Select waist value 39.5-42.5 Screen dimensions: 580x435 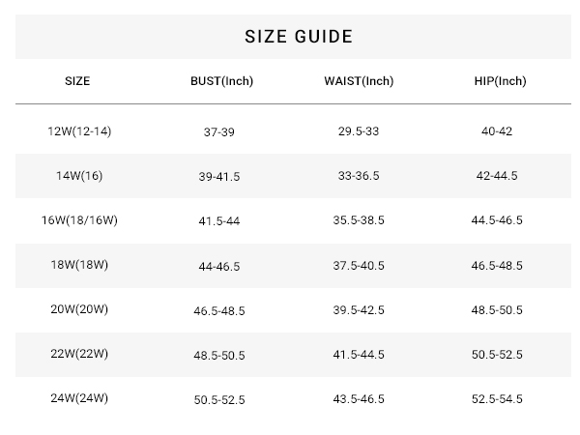coord(359,310)
